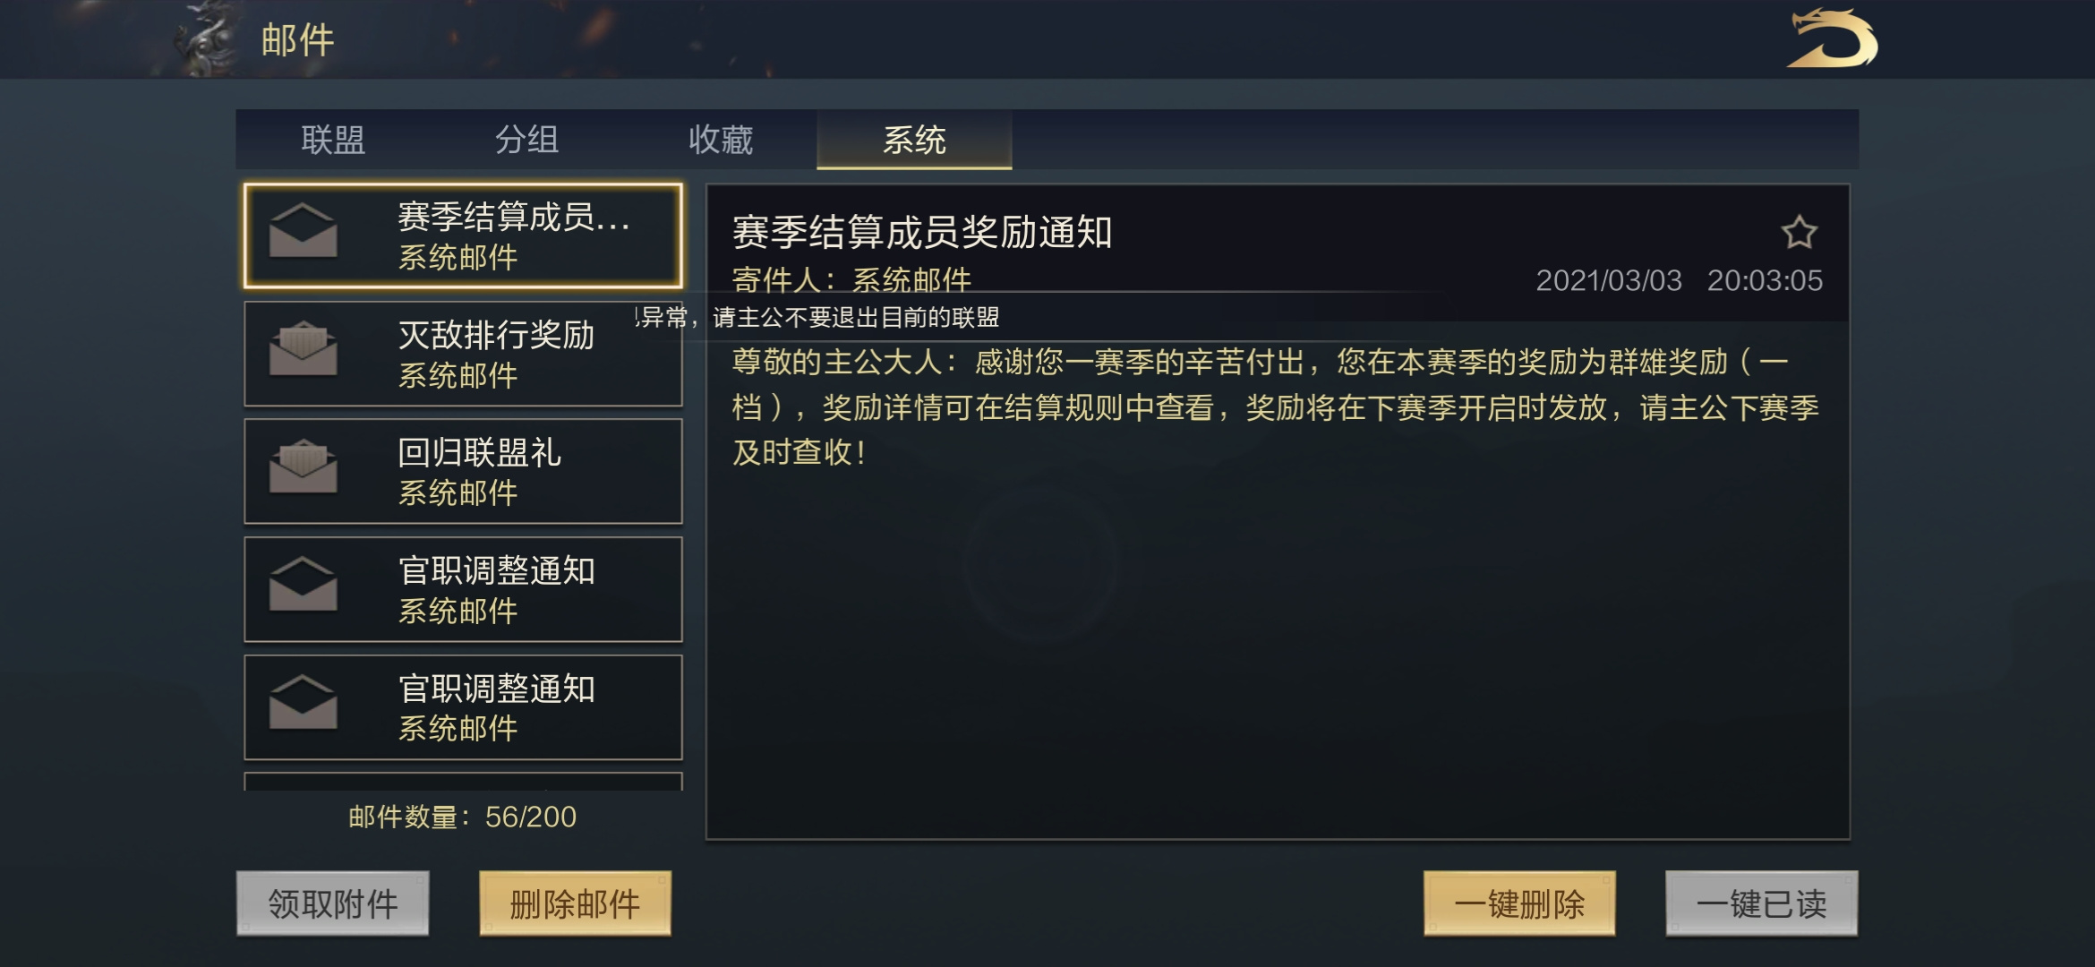
Task: Open the 灭敌排行奖励 mail entry
Action: pos(463,354)
